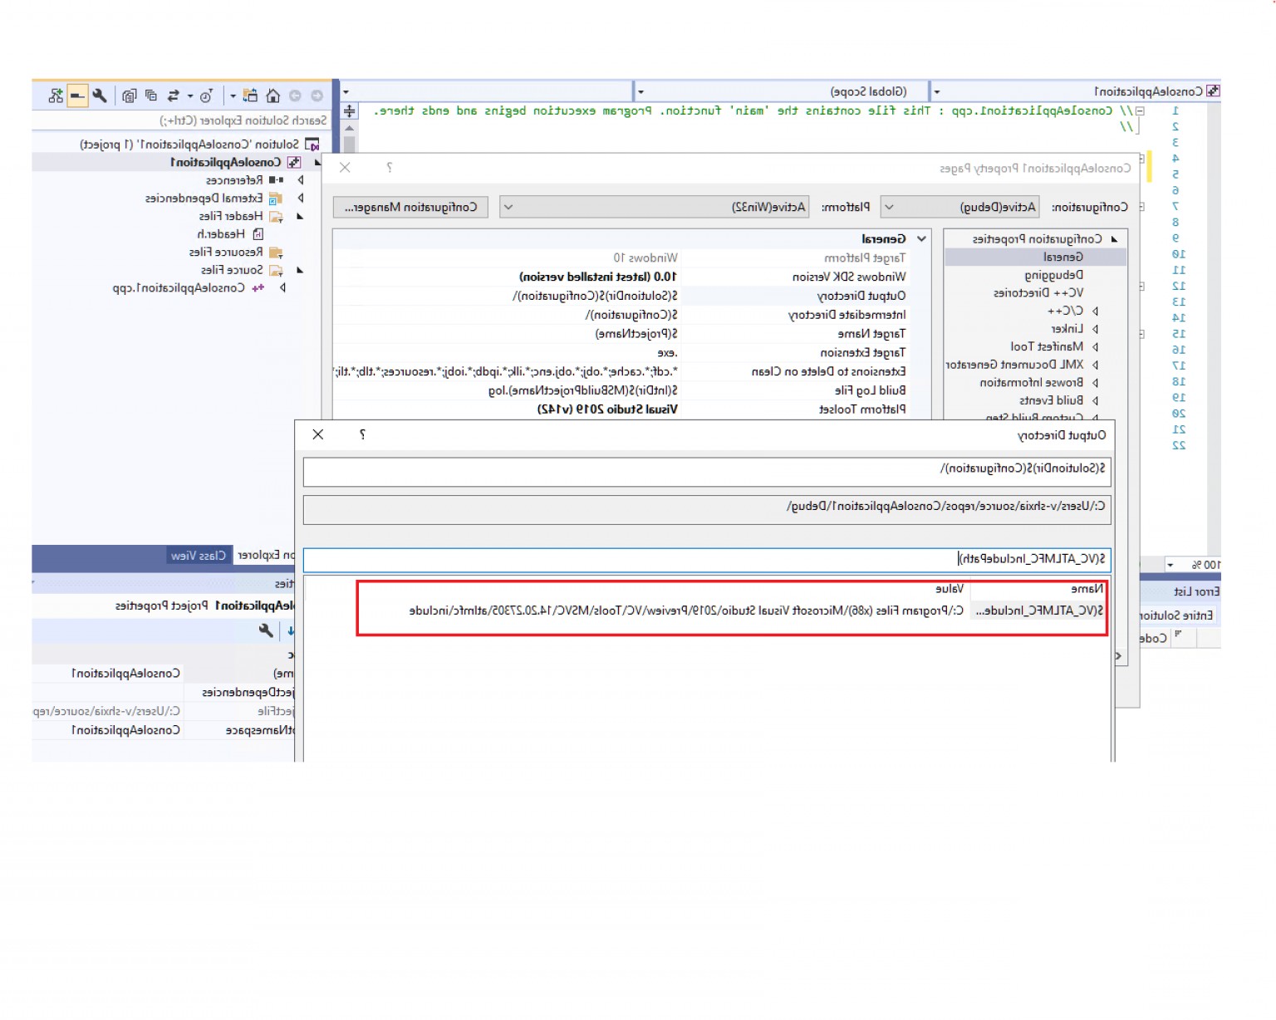Viewport: 1276px width, 1020px height.
Task: Select Debugging in the property pages tree
Action: (x=1053, y=275)
